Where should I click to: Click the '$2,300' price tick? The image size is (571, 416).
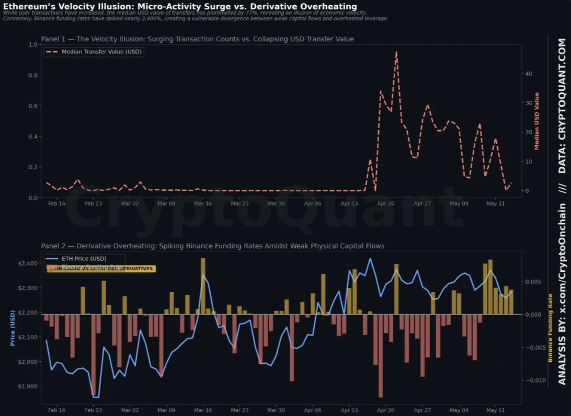click(x=28, y=288)
